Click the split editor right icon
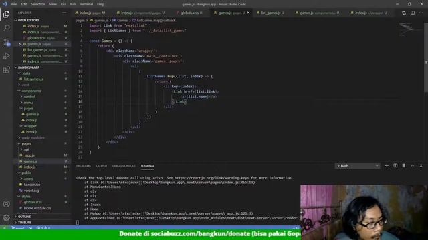The height and width of the screenshot is (240, 428). [413, 13]
